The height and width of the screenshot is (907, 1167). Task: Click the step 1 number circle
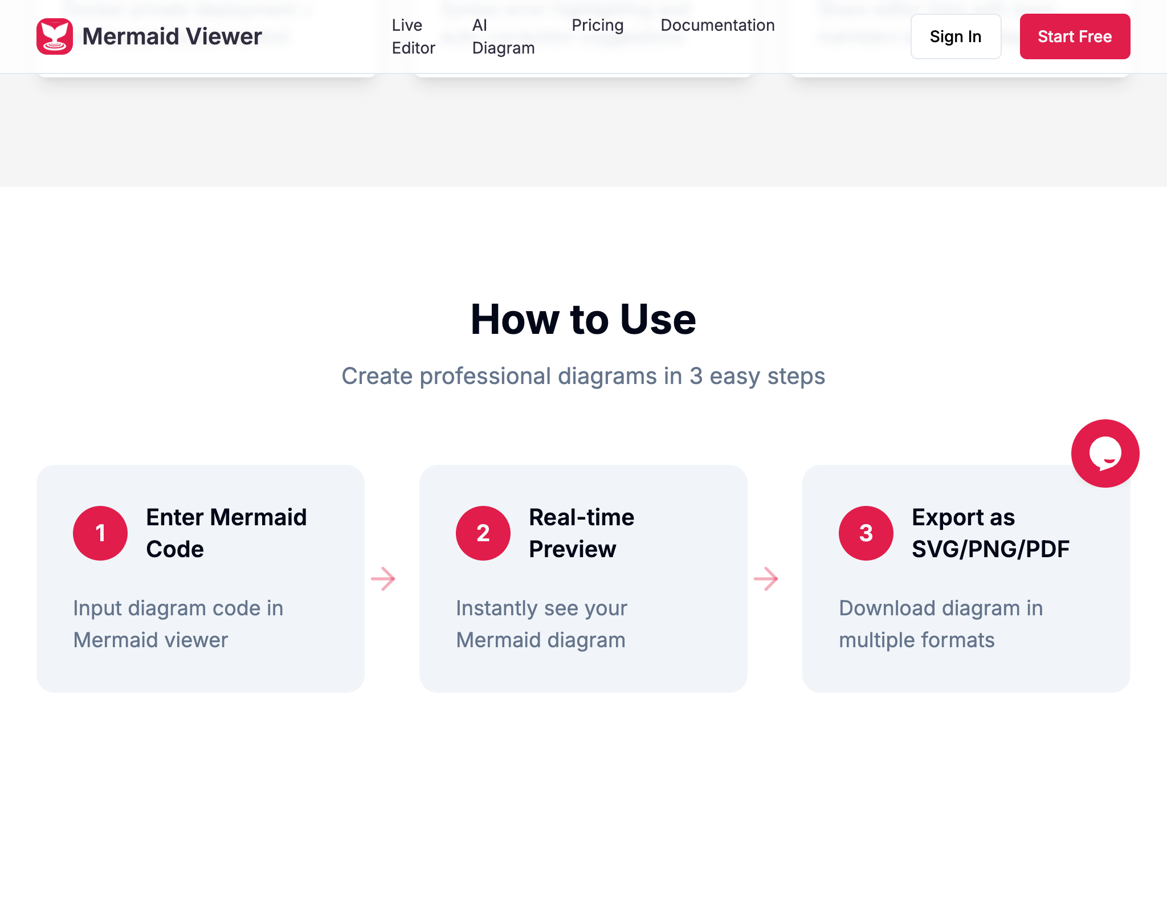100,533
